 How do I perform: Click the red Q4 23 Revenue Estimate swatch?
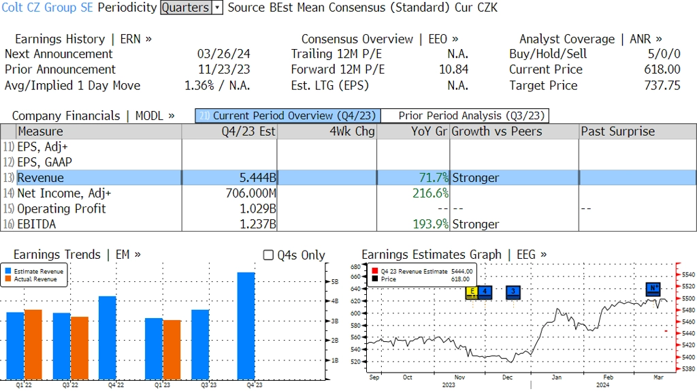(x=375, y=271)
